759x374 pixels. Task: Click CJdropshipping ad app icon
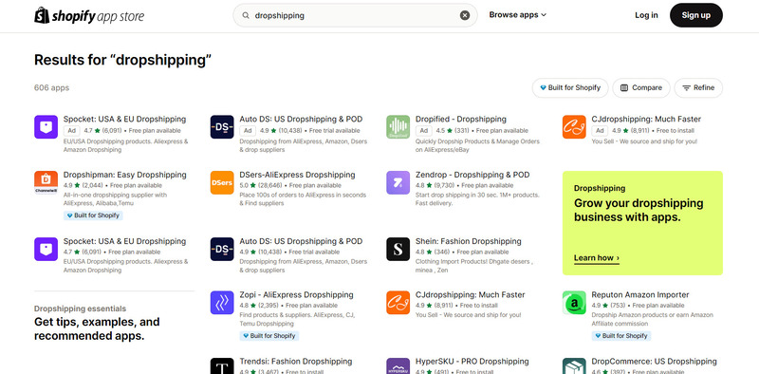pos(574,127)
